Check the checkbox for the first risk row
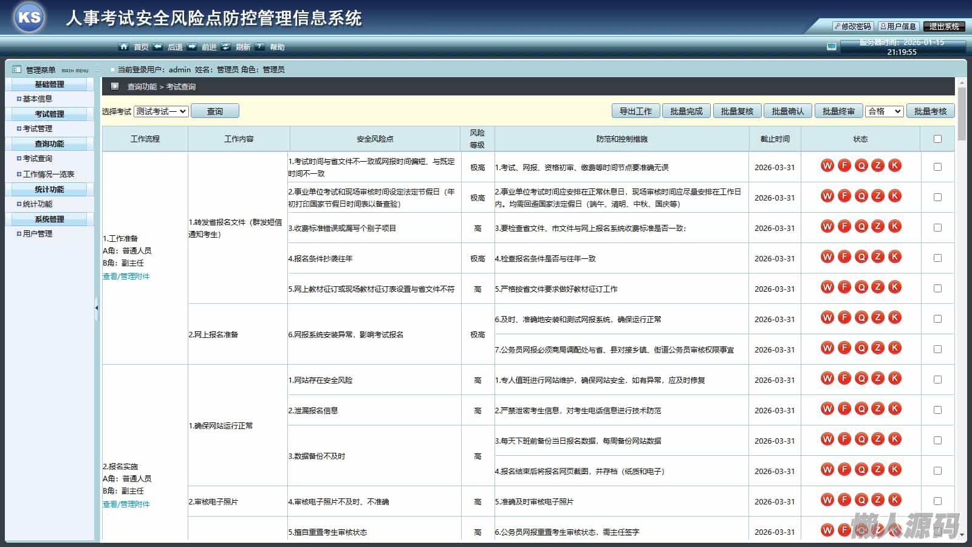Viewport: 972px width, 547px height. [937, 167]
